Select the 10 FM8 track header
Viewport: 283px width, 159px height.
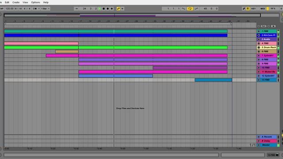click(x=267, y=68)
